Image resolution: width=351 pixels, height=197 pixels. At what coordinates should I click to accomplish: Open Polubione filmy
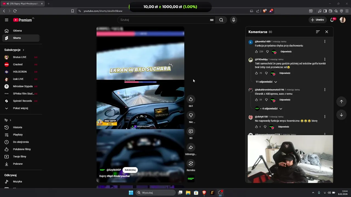click(21, 149)
